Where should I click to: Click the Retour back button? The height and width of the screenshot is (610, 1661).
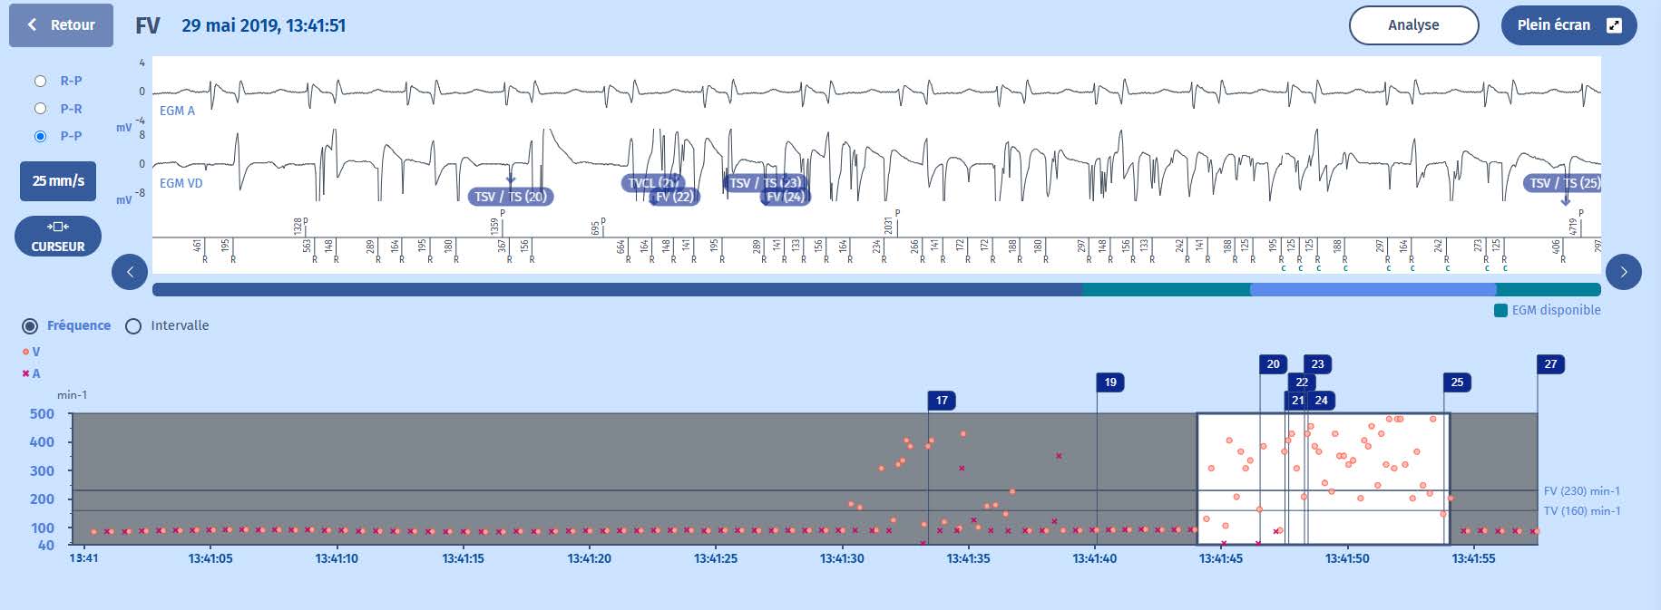tap(61, 25)
